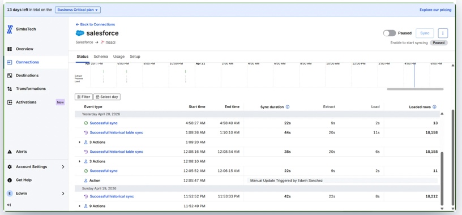Collapse sidebar with the bottom arrow icon
This screenshot has width=462, height=215.
(9, 205)
